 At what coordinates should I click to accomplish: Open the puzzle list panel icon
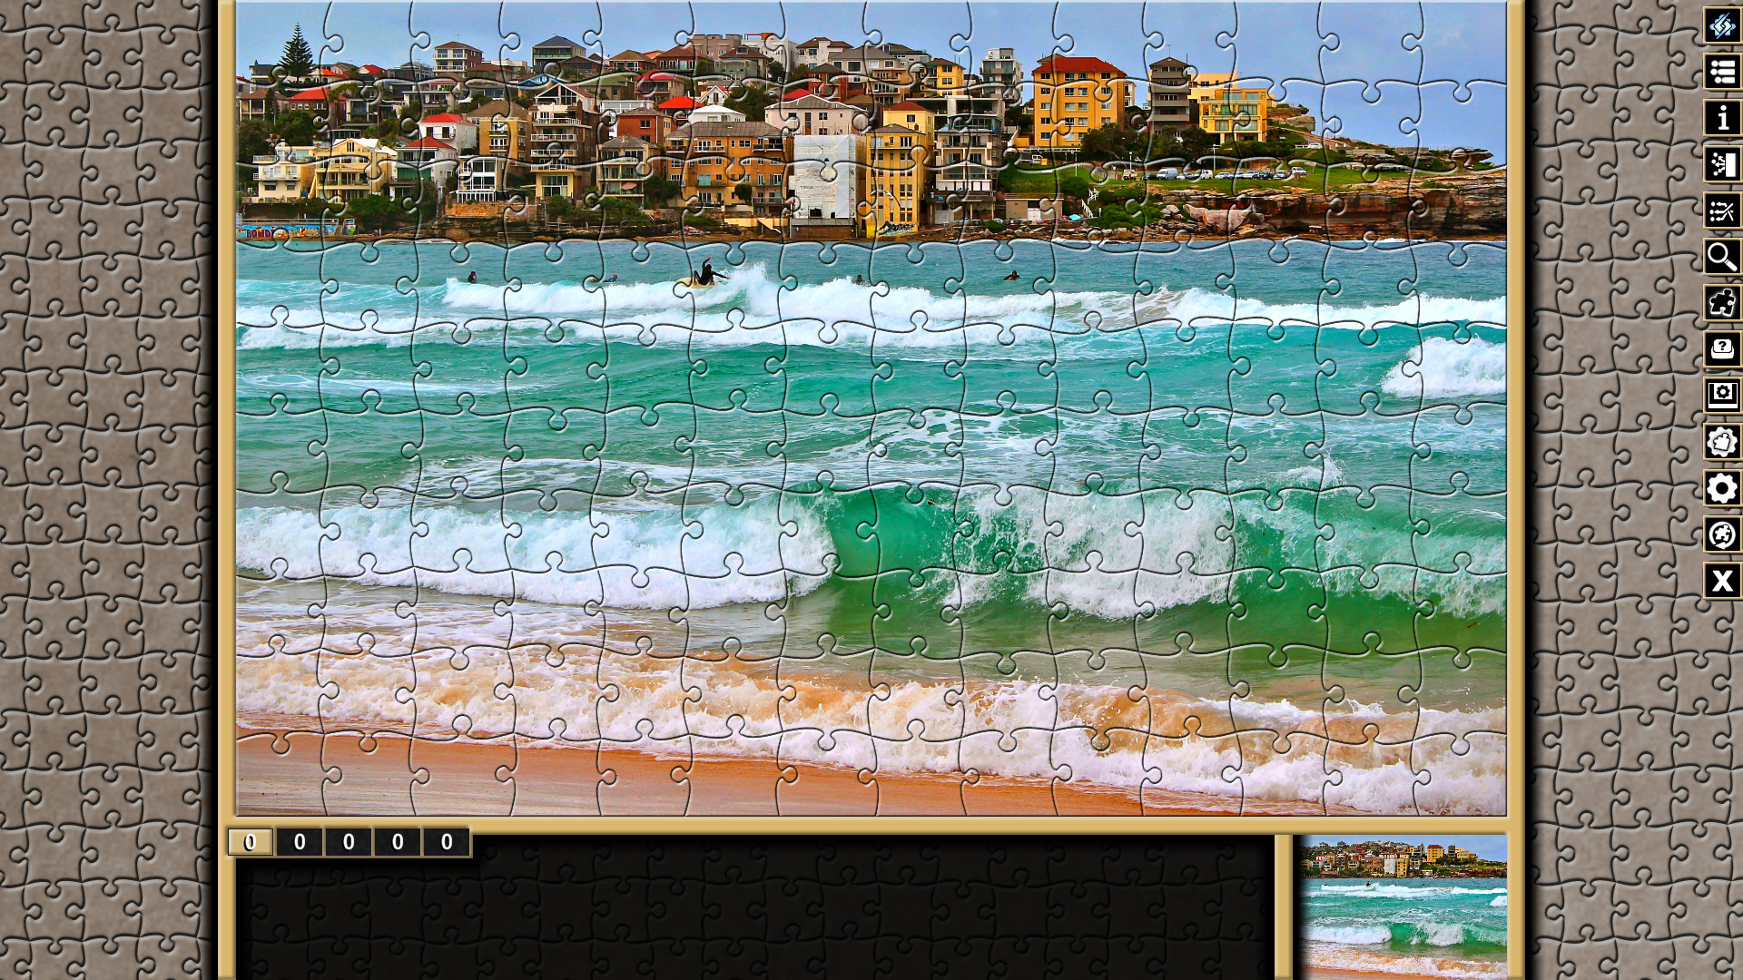[x=1722, y=73]
